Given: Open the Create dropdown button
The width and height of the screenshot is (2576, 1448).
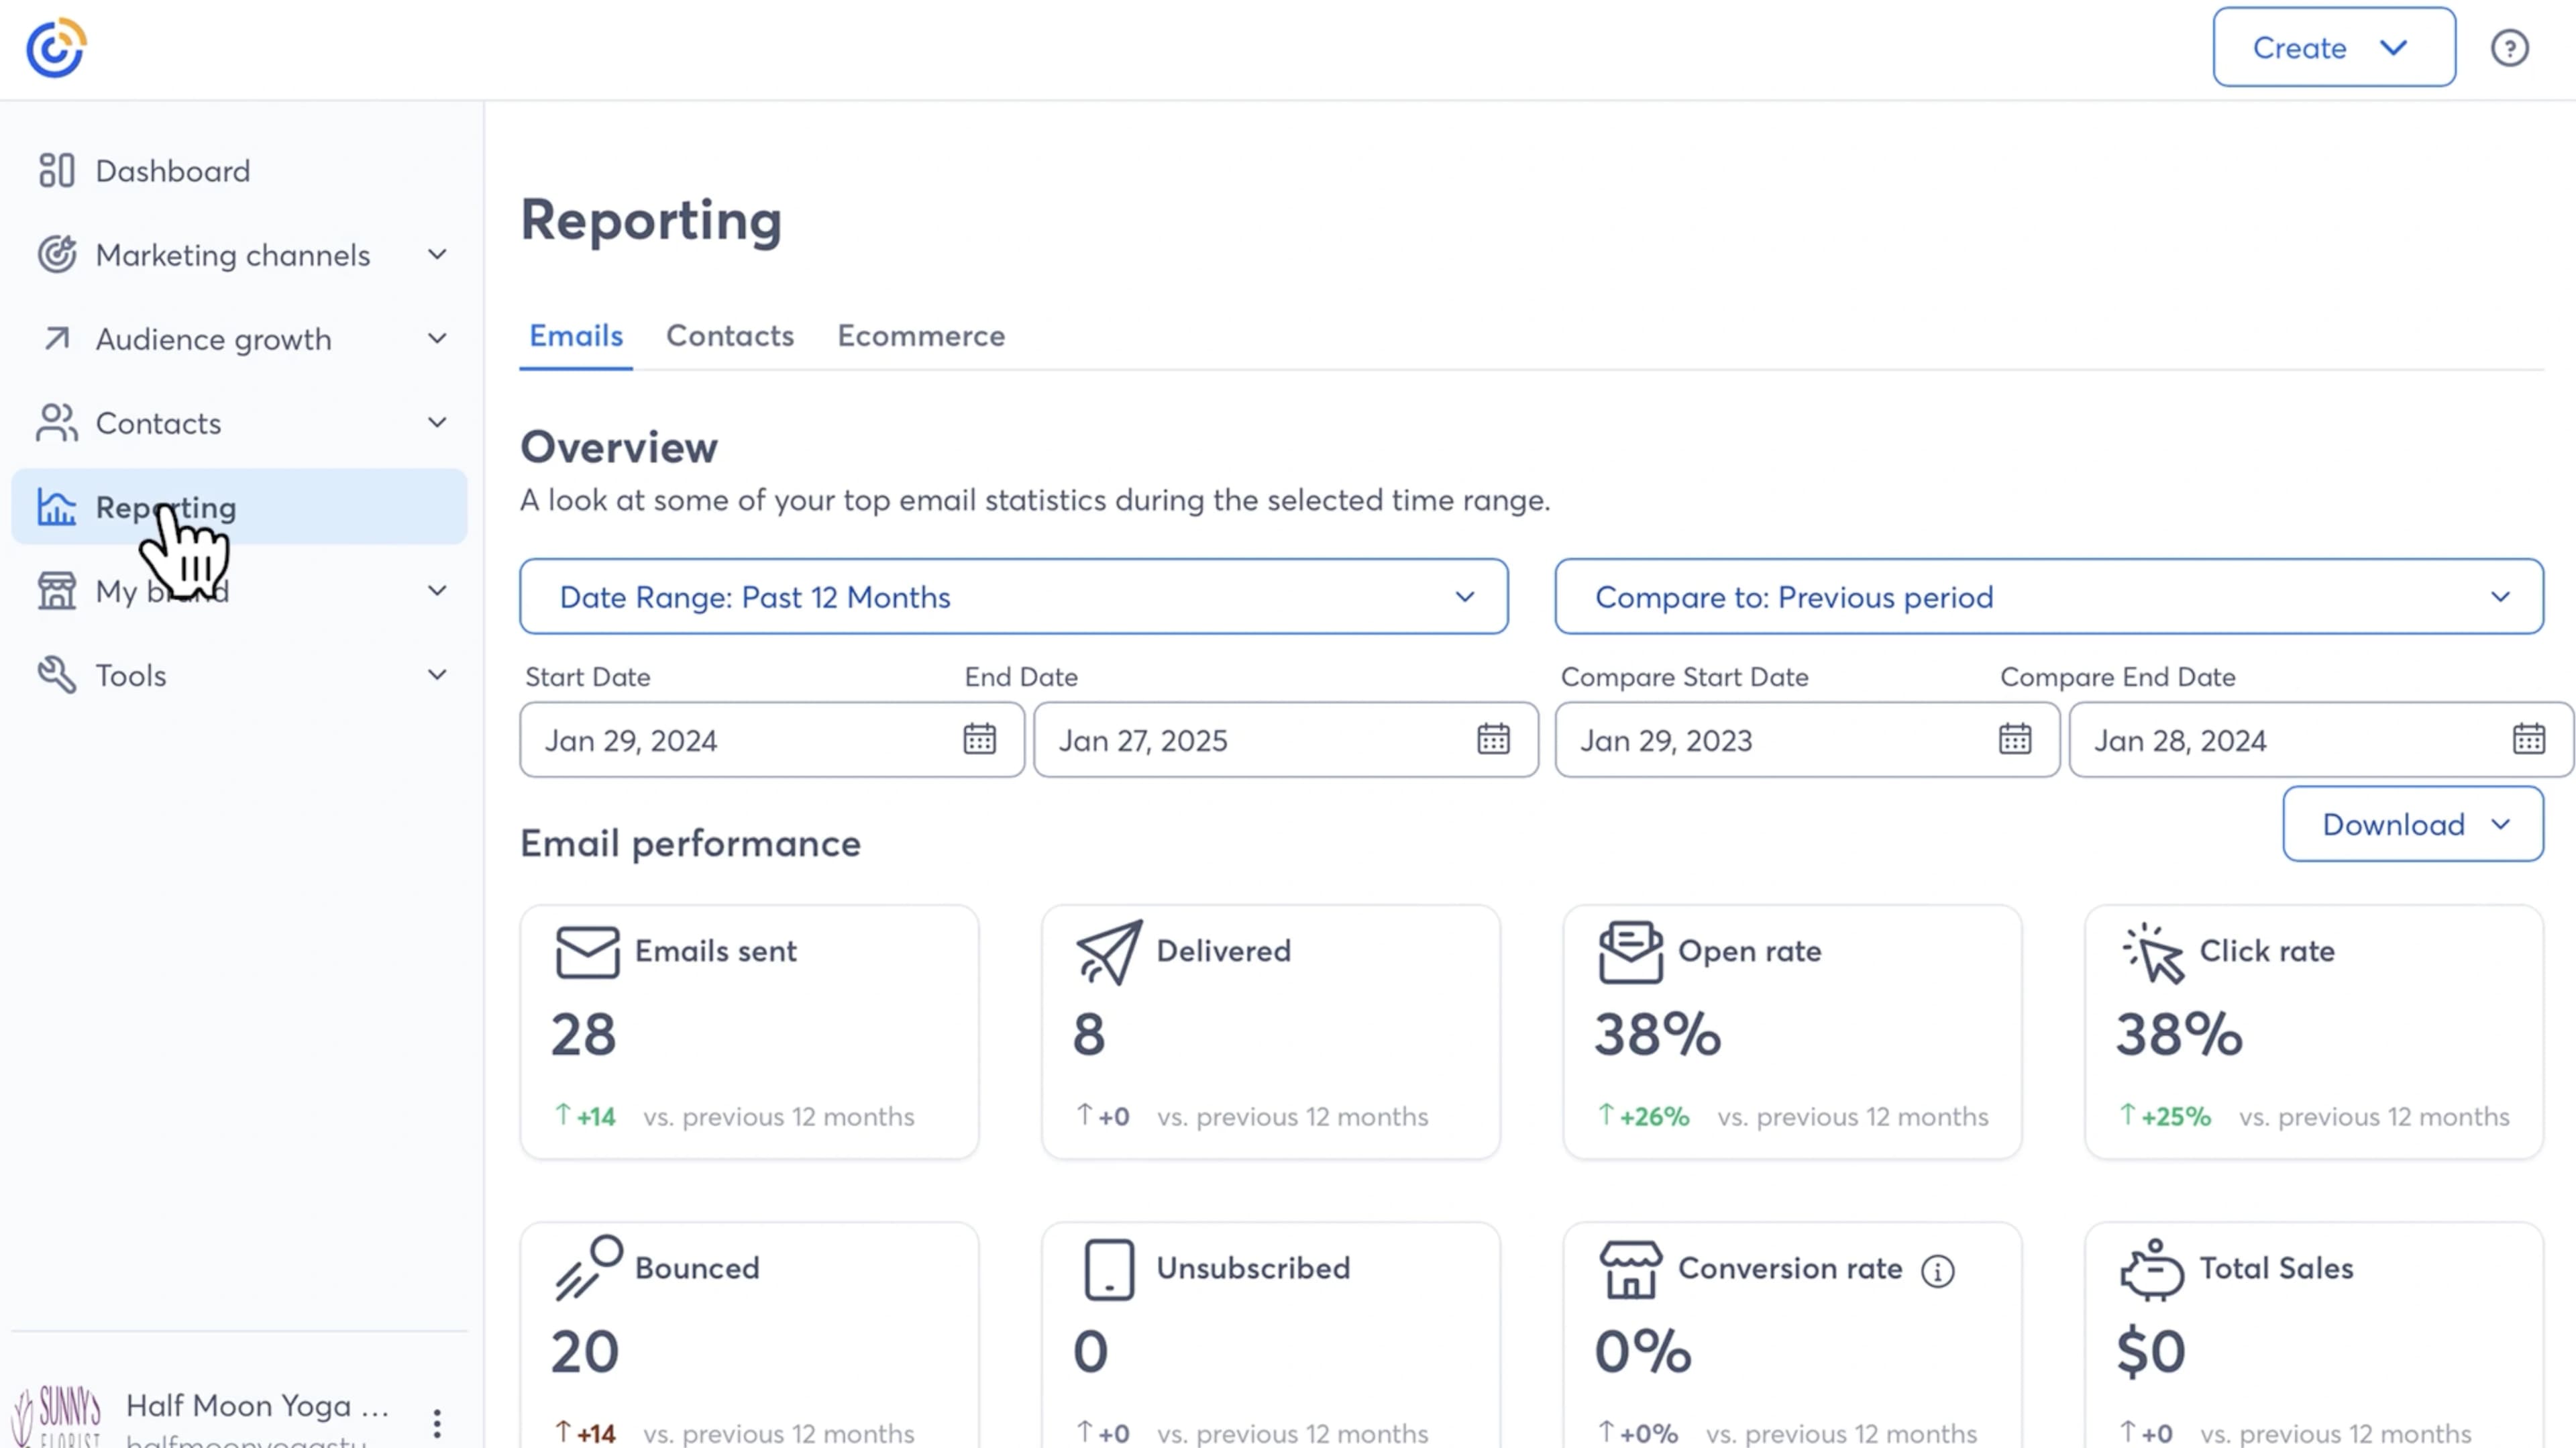Looking at the screenshot, I should 2333,47.
